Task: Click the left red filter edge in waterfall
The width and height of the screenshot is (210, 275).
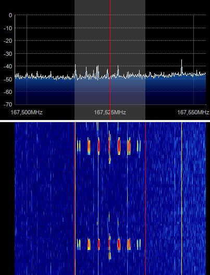Action: pyautogui.click(x=75, y=198)
